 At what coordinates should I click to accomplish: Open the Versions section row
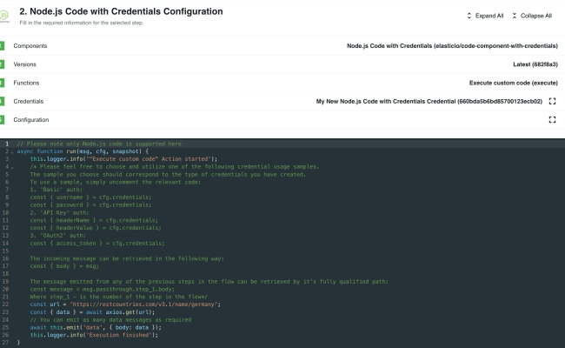click(282, 64)
